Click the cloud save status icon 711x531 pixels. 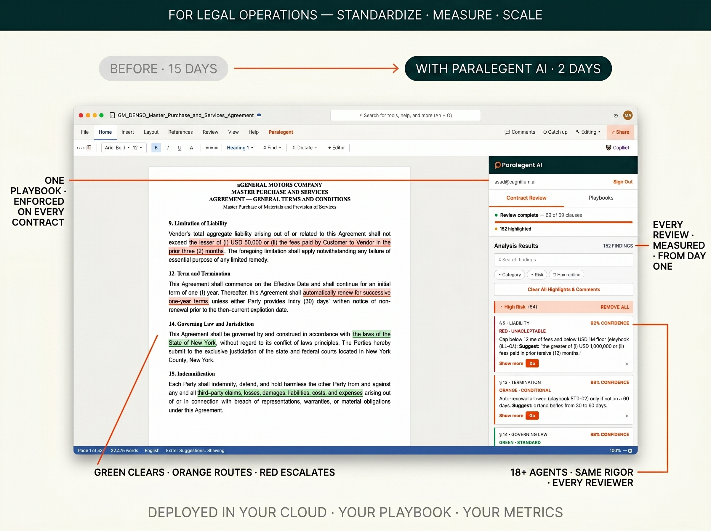pyautogui.click(x=259, y=115)
